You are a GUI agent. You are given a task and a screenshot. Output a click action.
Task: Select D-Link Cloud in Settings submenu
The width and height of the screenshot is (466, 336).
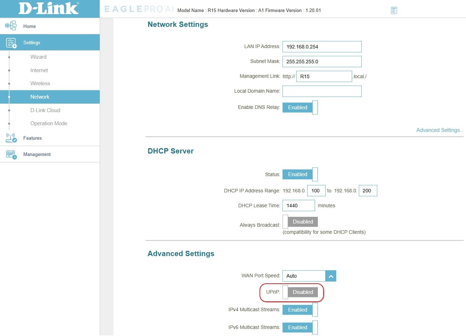45,110
